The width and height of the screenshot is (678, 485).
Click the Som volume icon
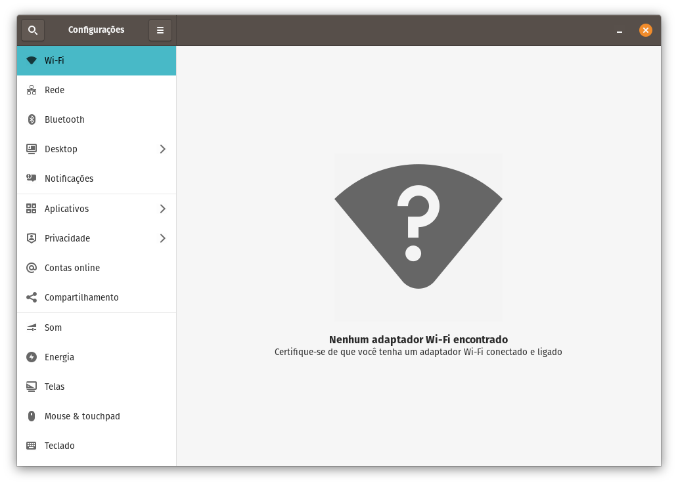[32, 327]
